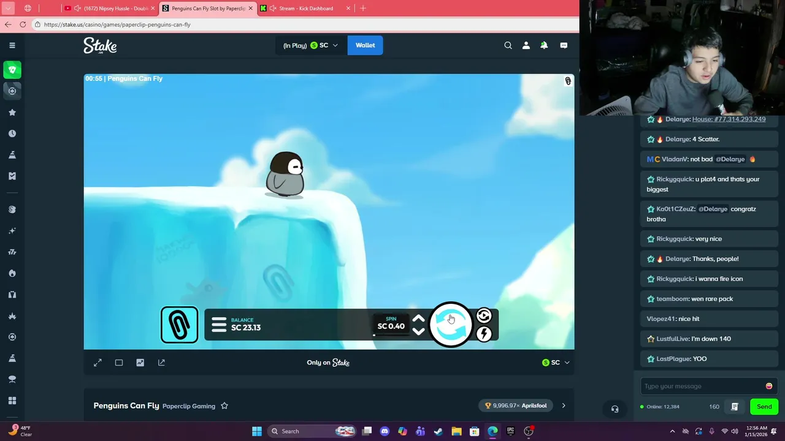Enter fullscreen mode for the game
The width and height of the screenshot is (785, 441).
pos(98,363)
